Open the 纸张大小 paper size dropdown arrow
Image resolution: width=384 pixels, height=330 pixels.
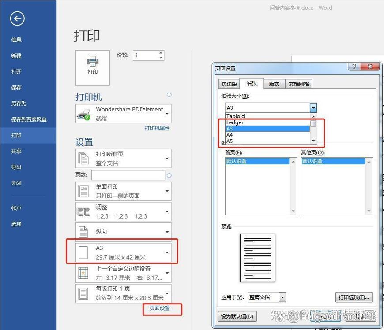coord(313,108)
